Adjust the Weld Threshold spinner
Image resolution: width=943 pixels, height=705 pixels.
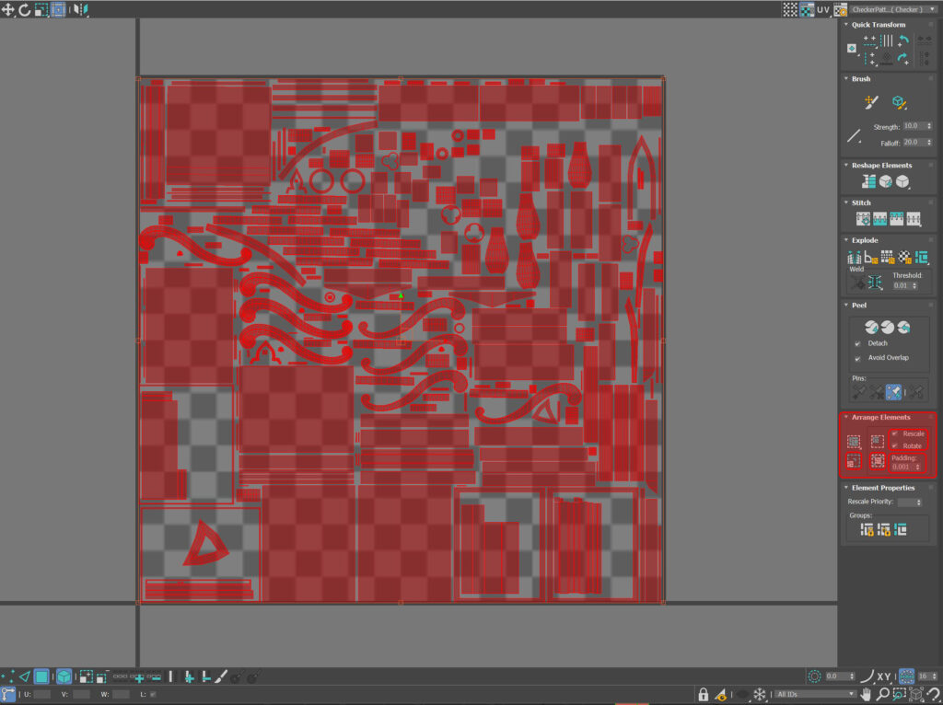pos(915,286)
